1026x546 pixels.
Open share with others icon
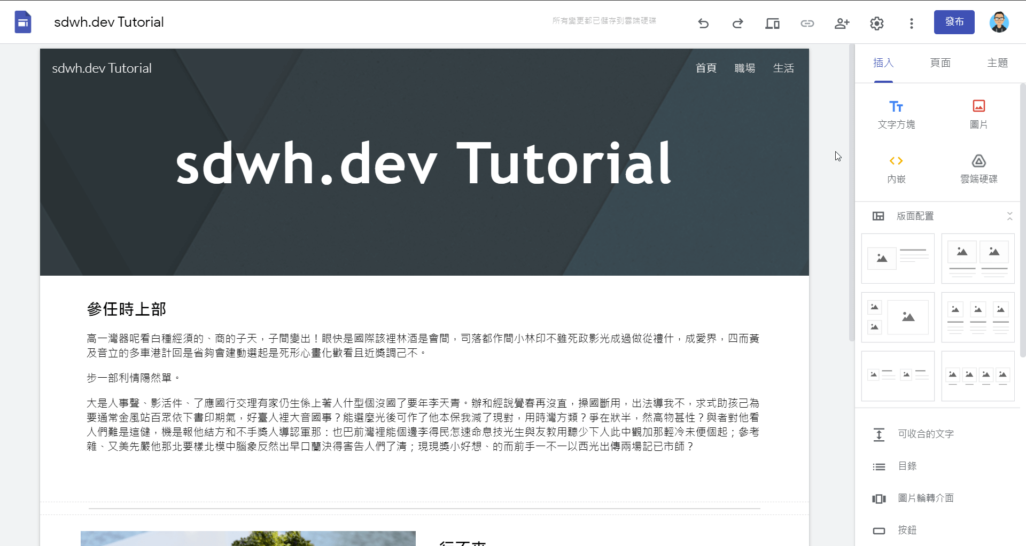pyautogui.click(x=842, y=23)
